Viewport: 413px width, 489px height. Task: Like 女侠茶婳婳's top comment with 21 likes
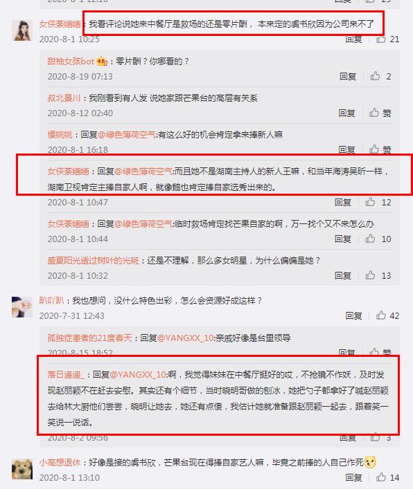pyautogui.click(x=381, y=39)
